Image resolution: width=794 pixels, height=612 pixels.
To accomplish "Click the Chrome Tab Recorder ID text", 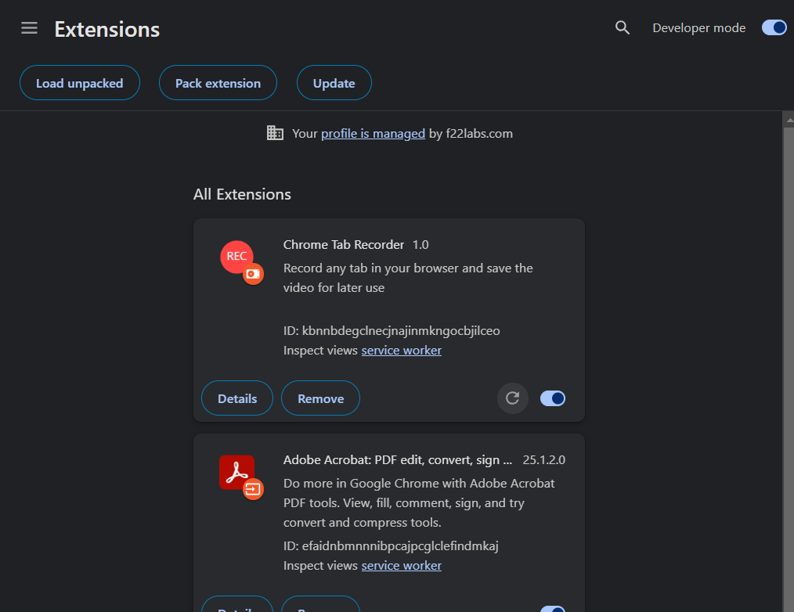I will tap(392, 330).
